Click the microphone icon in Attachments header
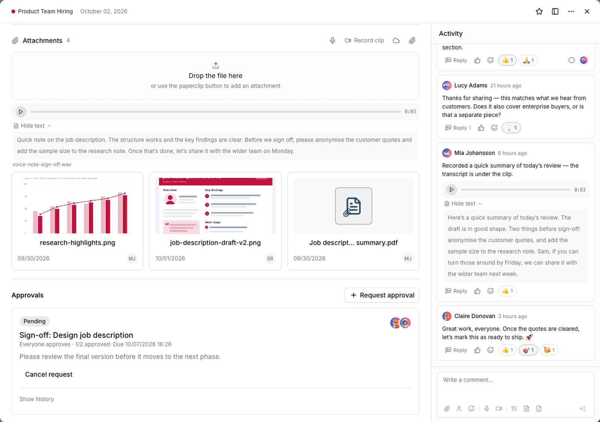 (333, 41)
